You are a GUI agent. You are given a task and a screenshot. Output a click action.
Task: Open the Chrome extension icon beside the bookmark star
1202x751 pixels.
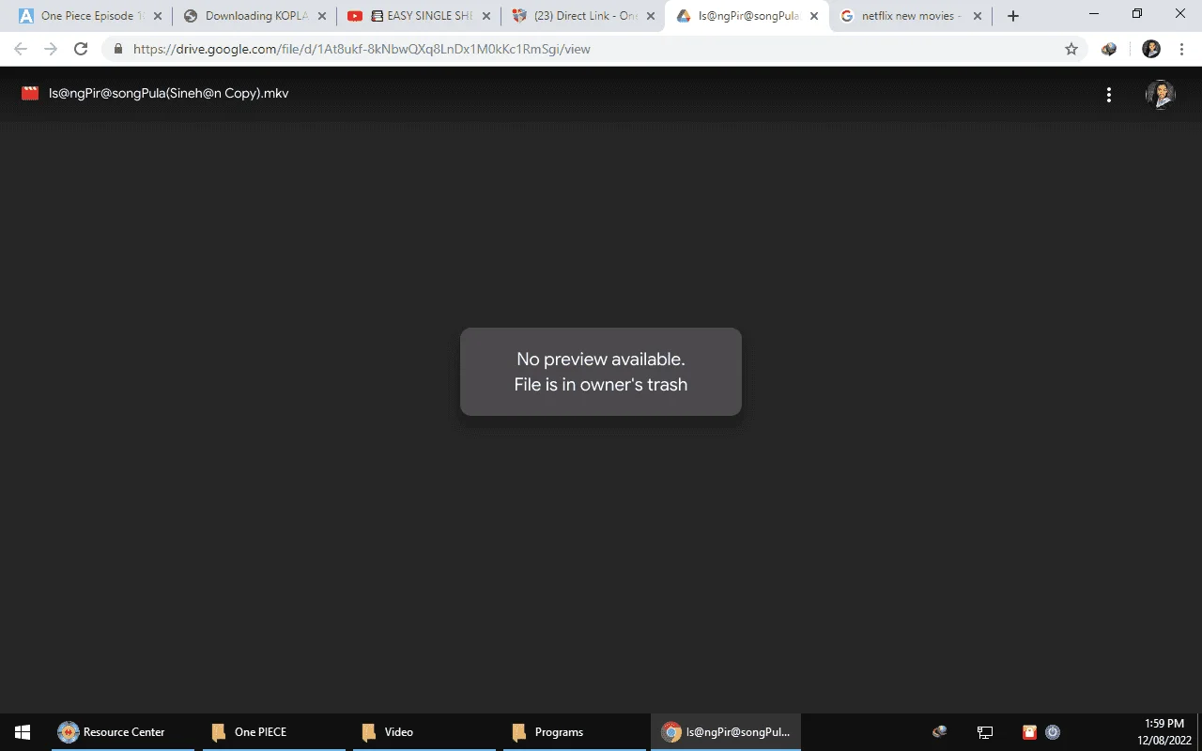1109,49
